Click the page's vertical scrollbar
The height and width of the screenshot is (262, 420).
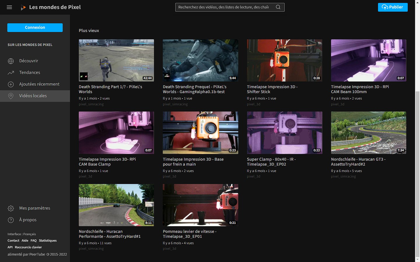[417, 175]
